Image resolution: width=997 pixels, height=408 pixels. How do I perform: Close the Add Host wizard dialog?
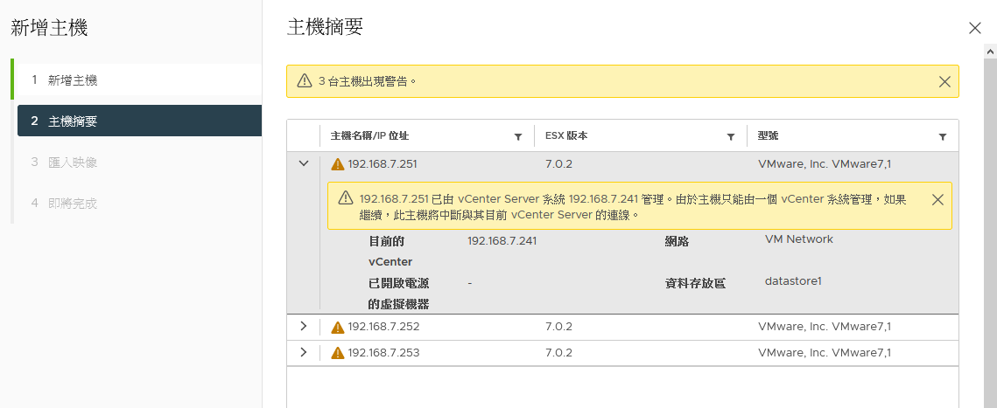click(975, 28)
